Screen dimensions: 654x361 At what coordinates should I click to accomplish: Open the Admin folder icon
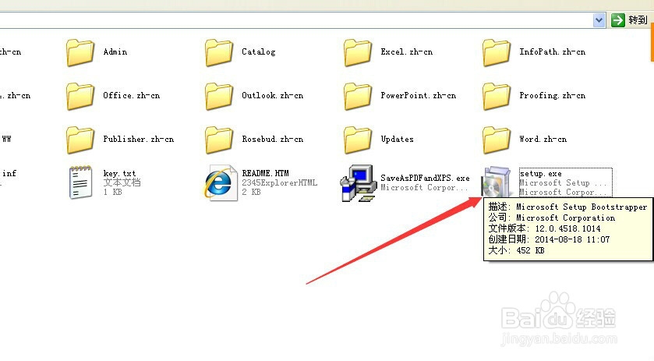click(x=80, y=52)
